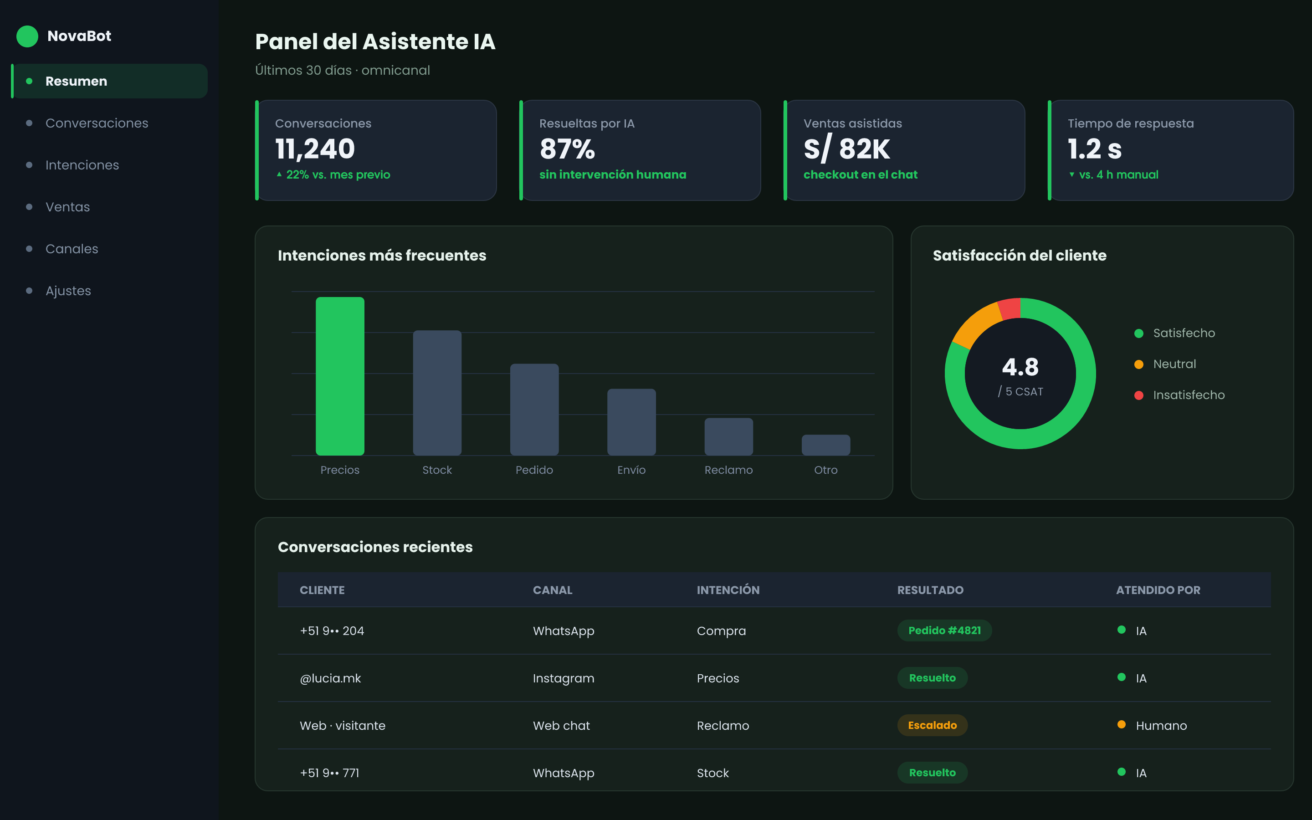Click the Stock bar in the chart
This screenshot has width=1312, height=820.
click(437, 393)
